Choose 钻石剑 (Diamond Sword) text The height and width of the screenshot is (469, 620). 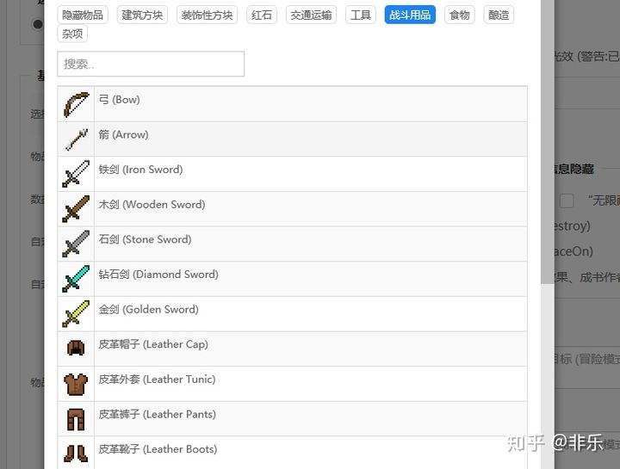point(158,275)
